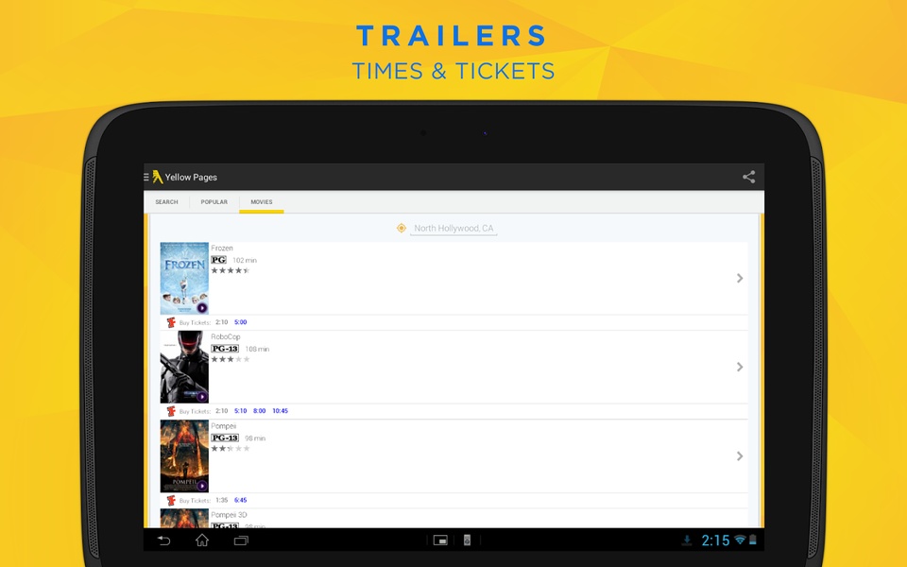Open Android recent apps
This screenshot has width=907, height=567.
[241, 541]
